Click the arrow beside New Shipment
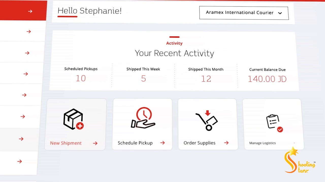 click(x=95, y=143)
